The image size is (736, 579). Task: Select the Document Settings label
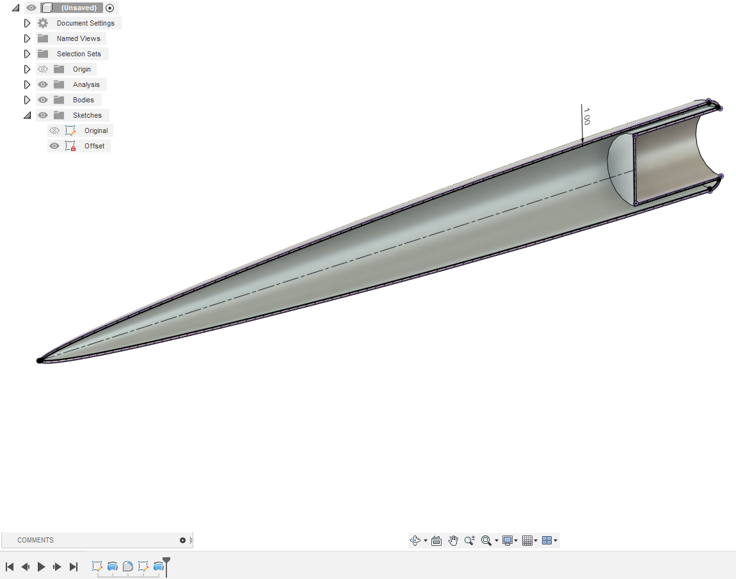(x=85, y=23)
